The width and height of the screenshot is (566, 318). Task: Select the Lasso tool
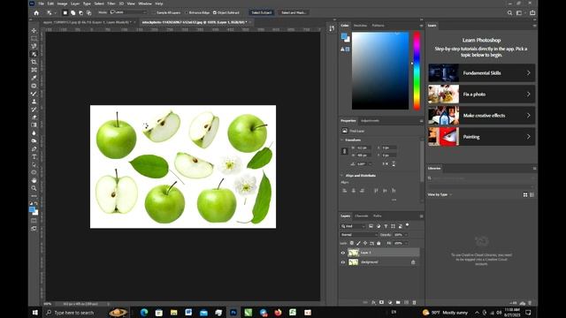pyautogui.click(x=34, y=46)
